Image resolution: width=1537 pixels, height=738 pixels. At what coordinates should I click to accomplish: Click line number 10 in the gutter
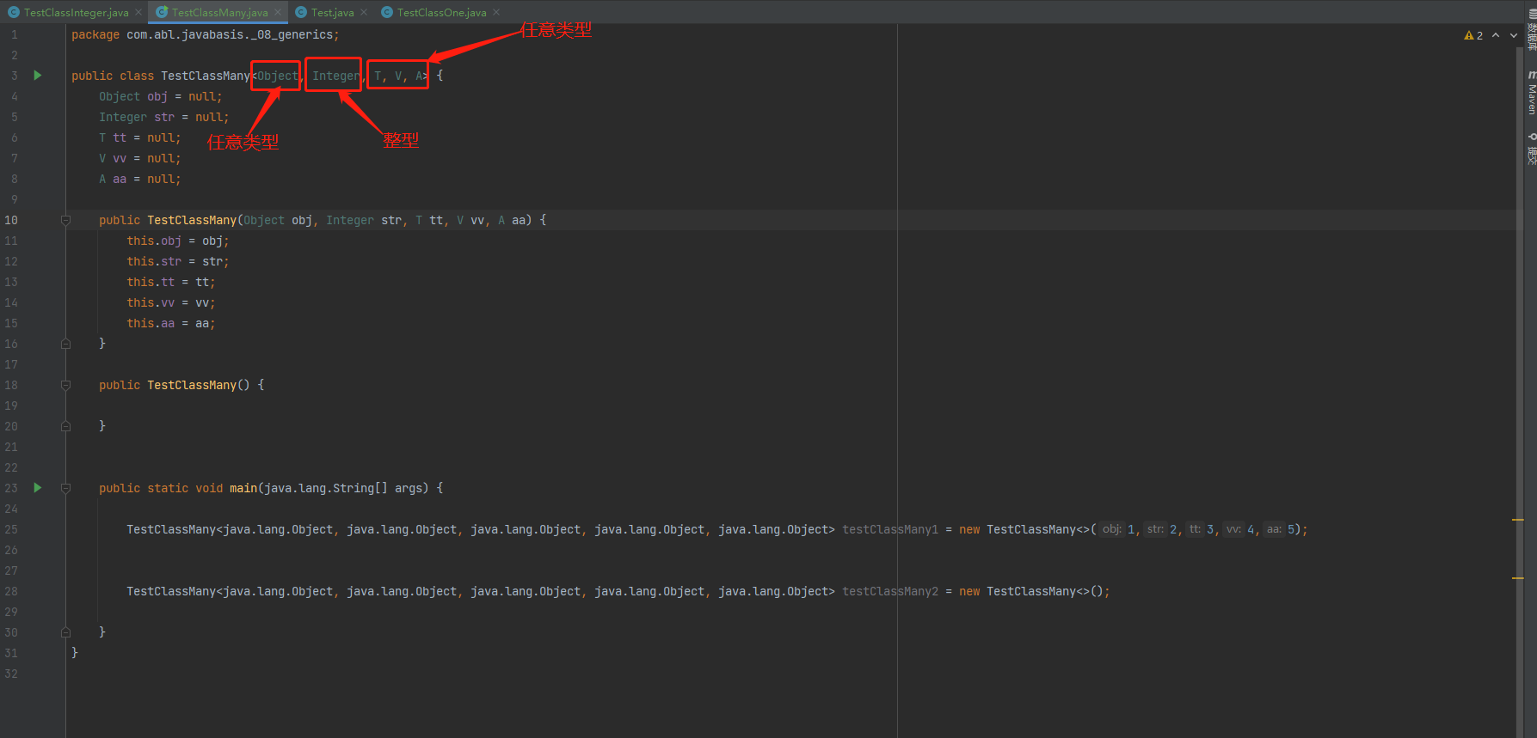11,220
